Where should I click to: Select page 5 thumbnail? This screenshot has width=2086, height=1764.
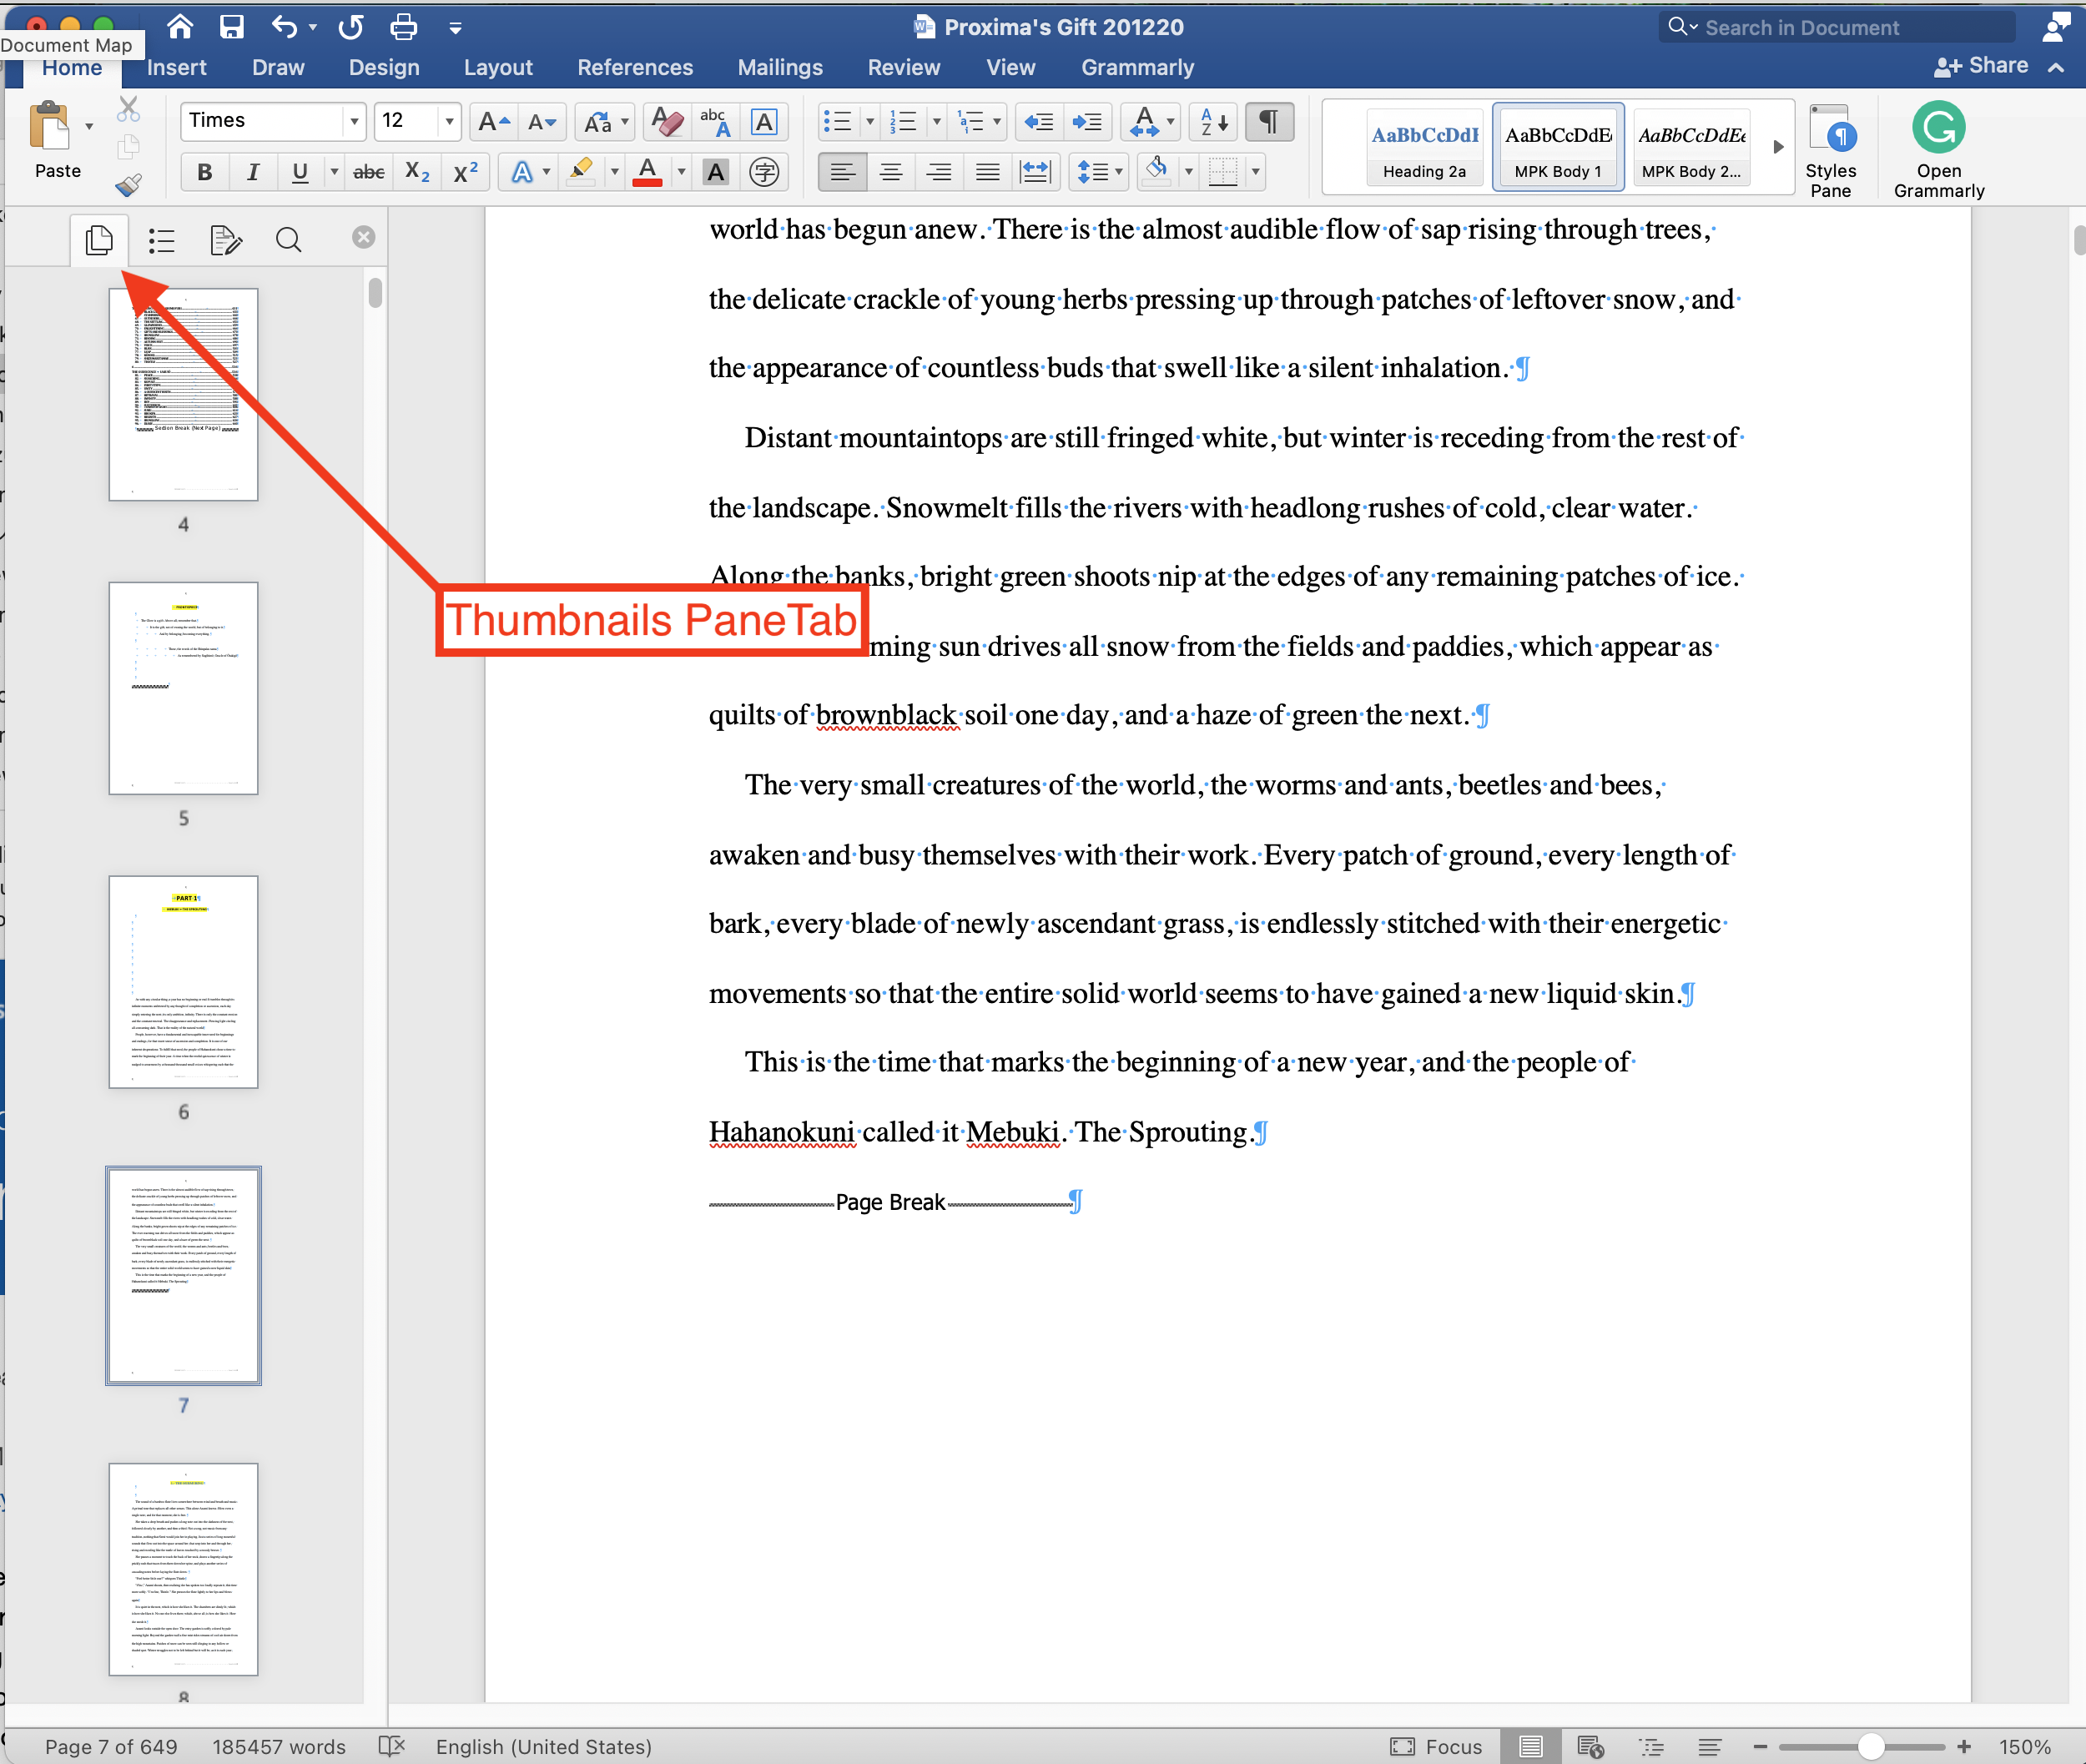183,688
